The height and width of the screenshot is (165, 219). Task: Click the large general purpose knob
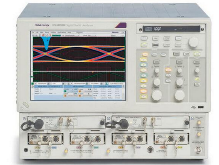click(193, 42)
